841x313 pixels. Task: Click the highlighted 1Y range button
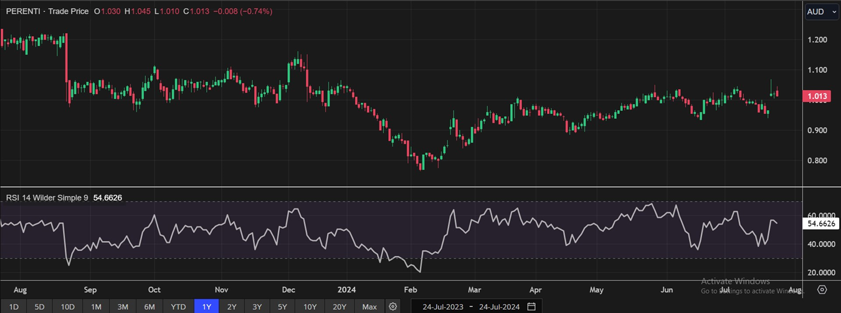[x=206, y=307]
